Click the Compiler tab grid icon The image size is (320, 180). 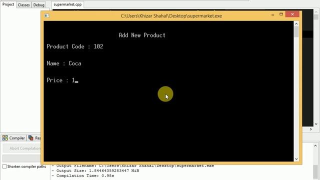pos(5,138)
